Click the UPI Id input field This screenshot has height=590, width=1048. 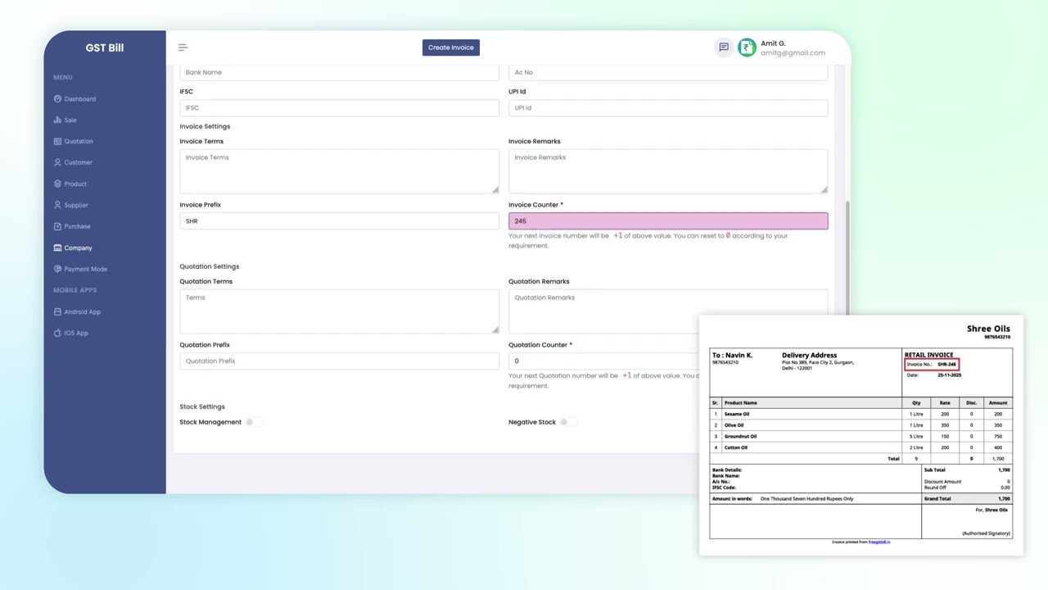(x=668, y=108)
